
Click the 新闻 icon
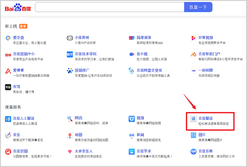(132, 135)
